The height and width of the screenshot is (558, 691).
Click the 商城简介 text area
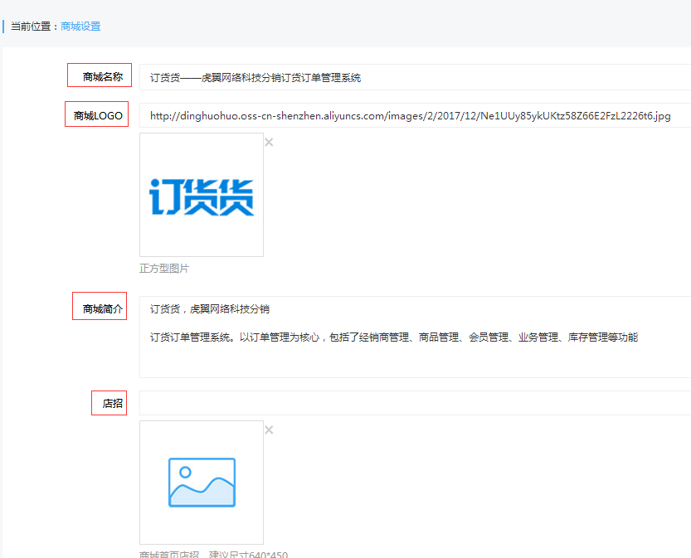[x=415, y=337]
